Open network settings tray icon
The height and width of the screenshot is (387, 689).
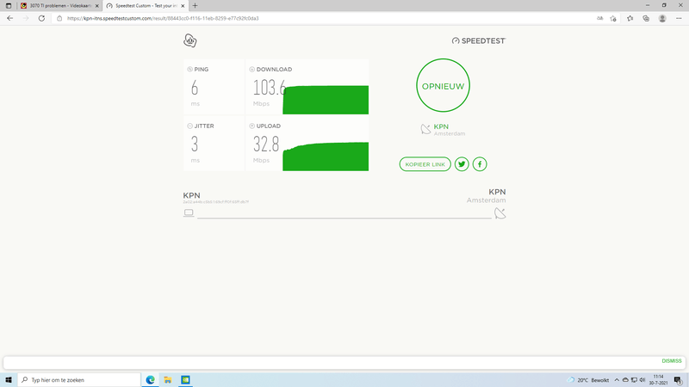click(x=634, y=380)
